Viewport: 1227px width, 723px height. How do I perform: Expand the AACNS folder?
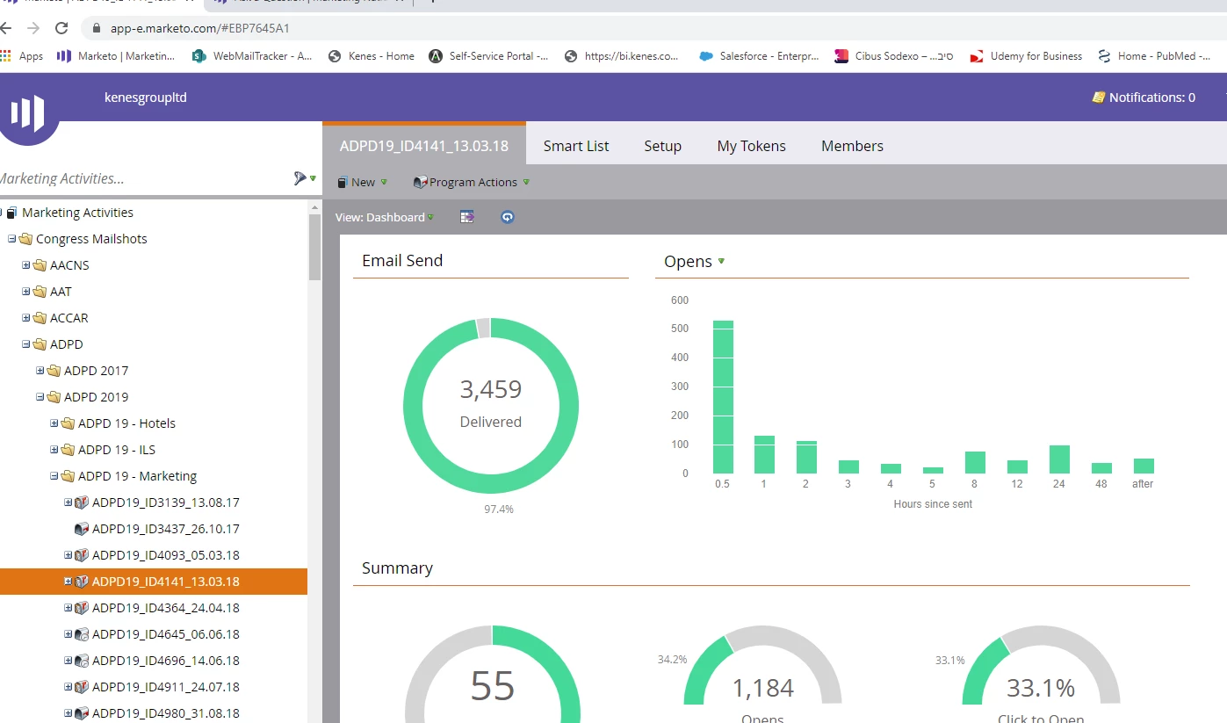pyautogui.click(x=26, y=265)
